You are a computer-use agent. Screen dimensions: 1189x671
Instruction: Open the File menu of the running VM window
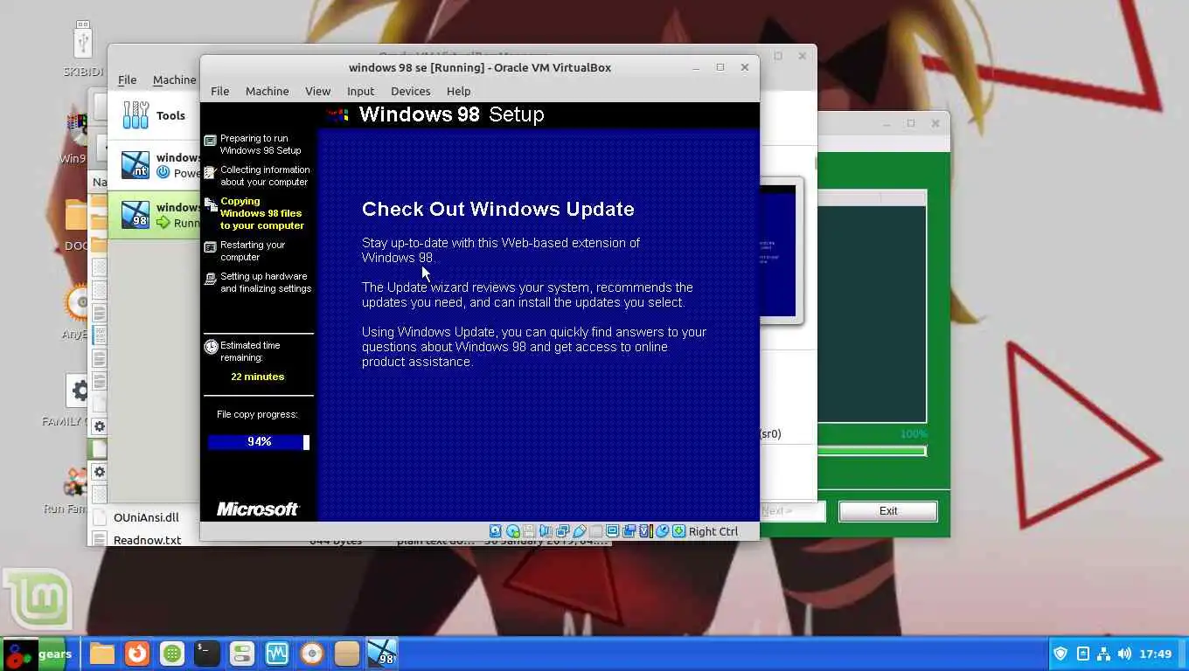point(219,91)
